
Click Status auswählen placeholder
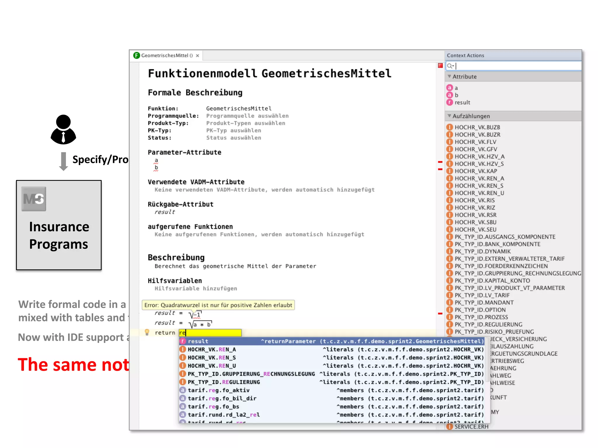234,138
